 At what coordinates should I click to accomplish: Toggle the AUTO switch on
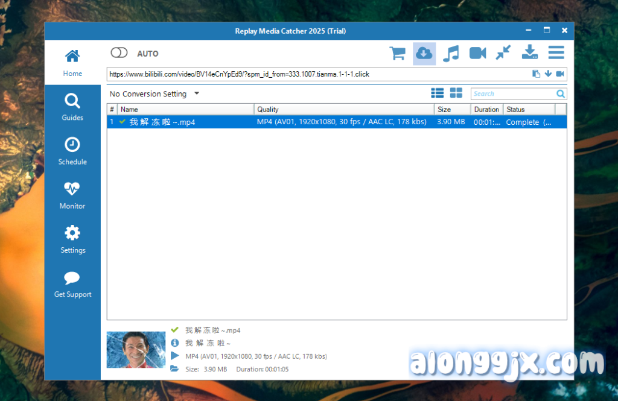point(119,53)
